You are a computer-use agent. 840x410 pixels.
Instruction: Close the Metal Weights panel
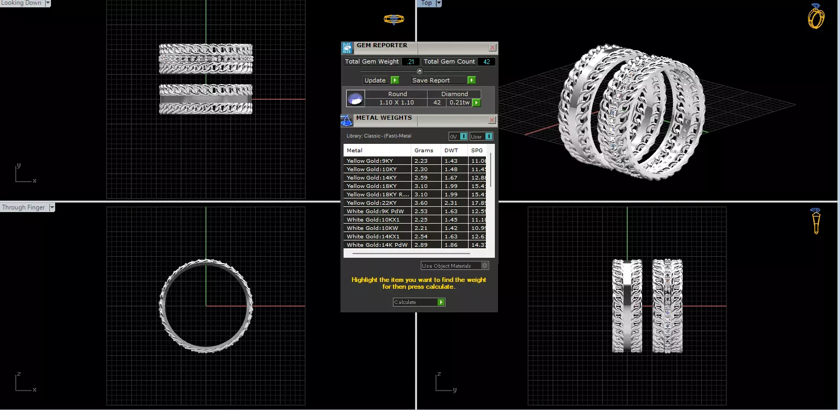click(x=492, y=120)
